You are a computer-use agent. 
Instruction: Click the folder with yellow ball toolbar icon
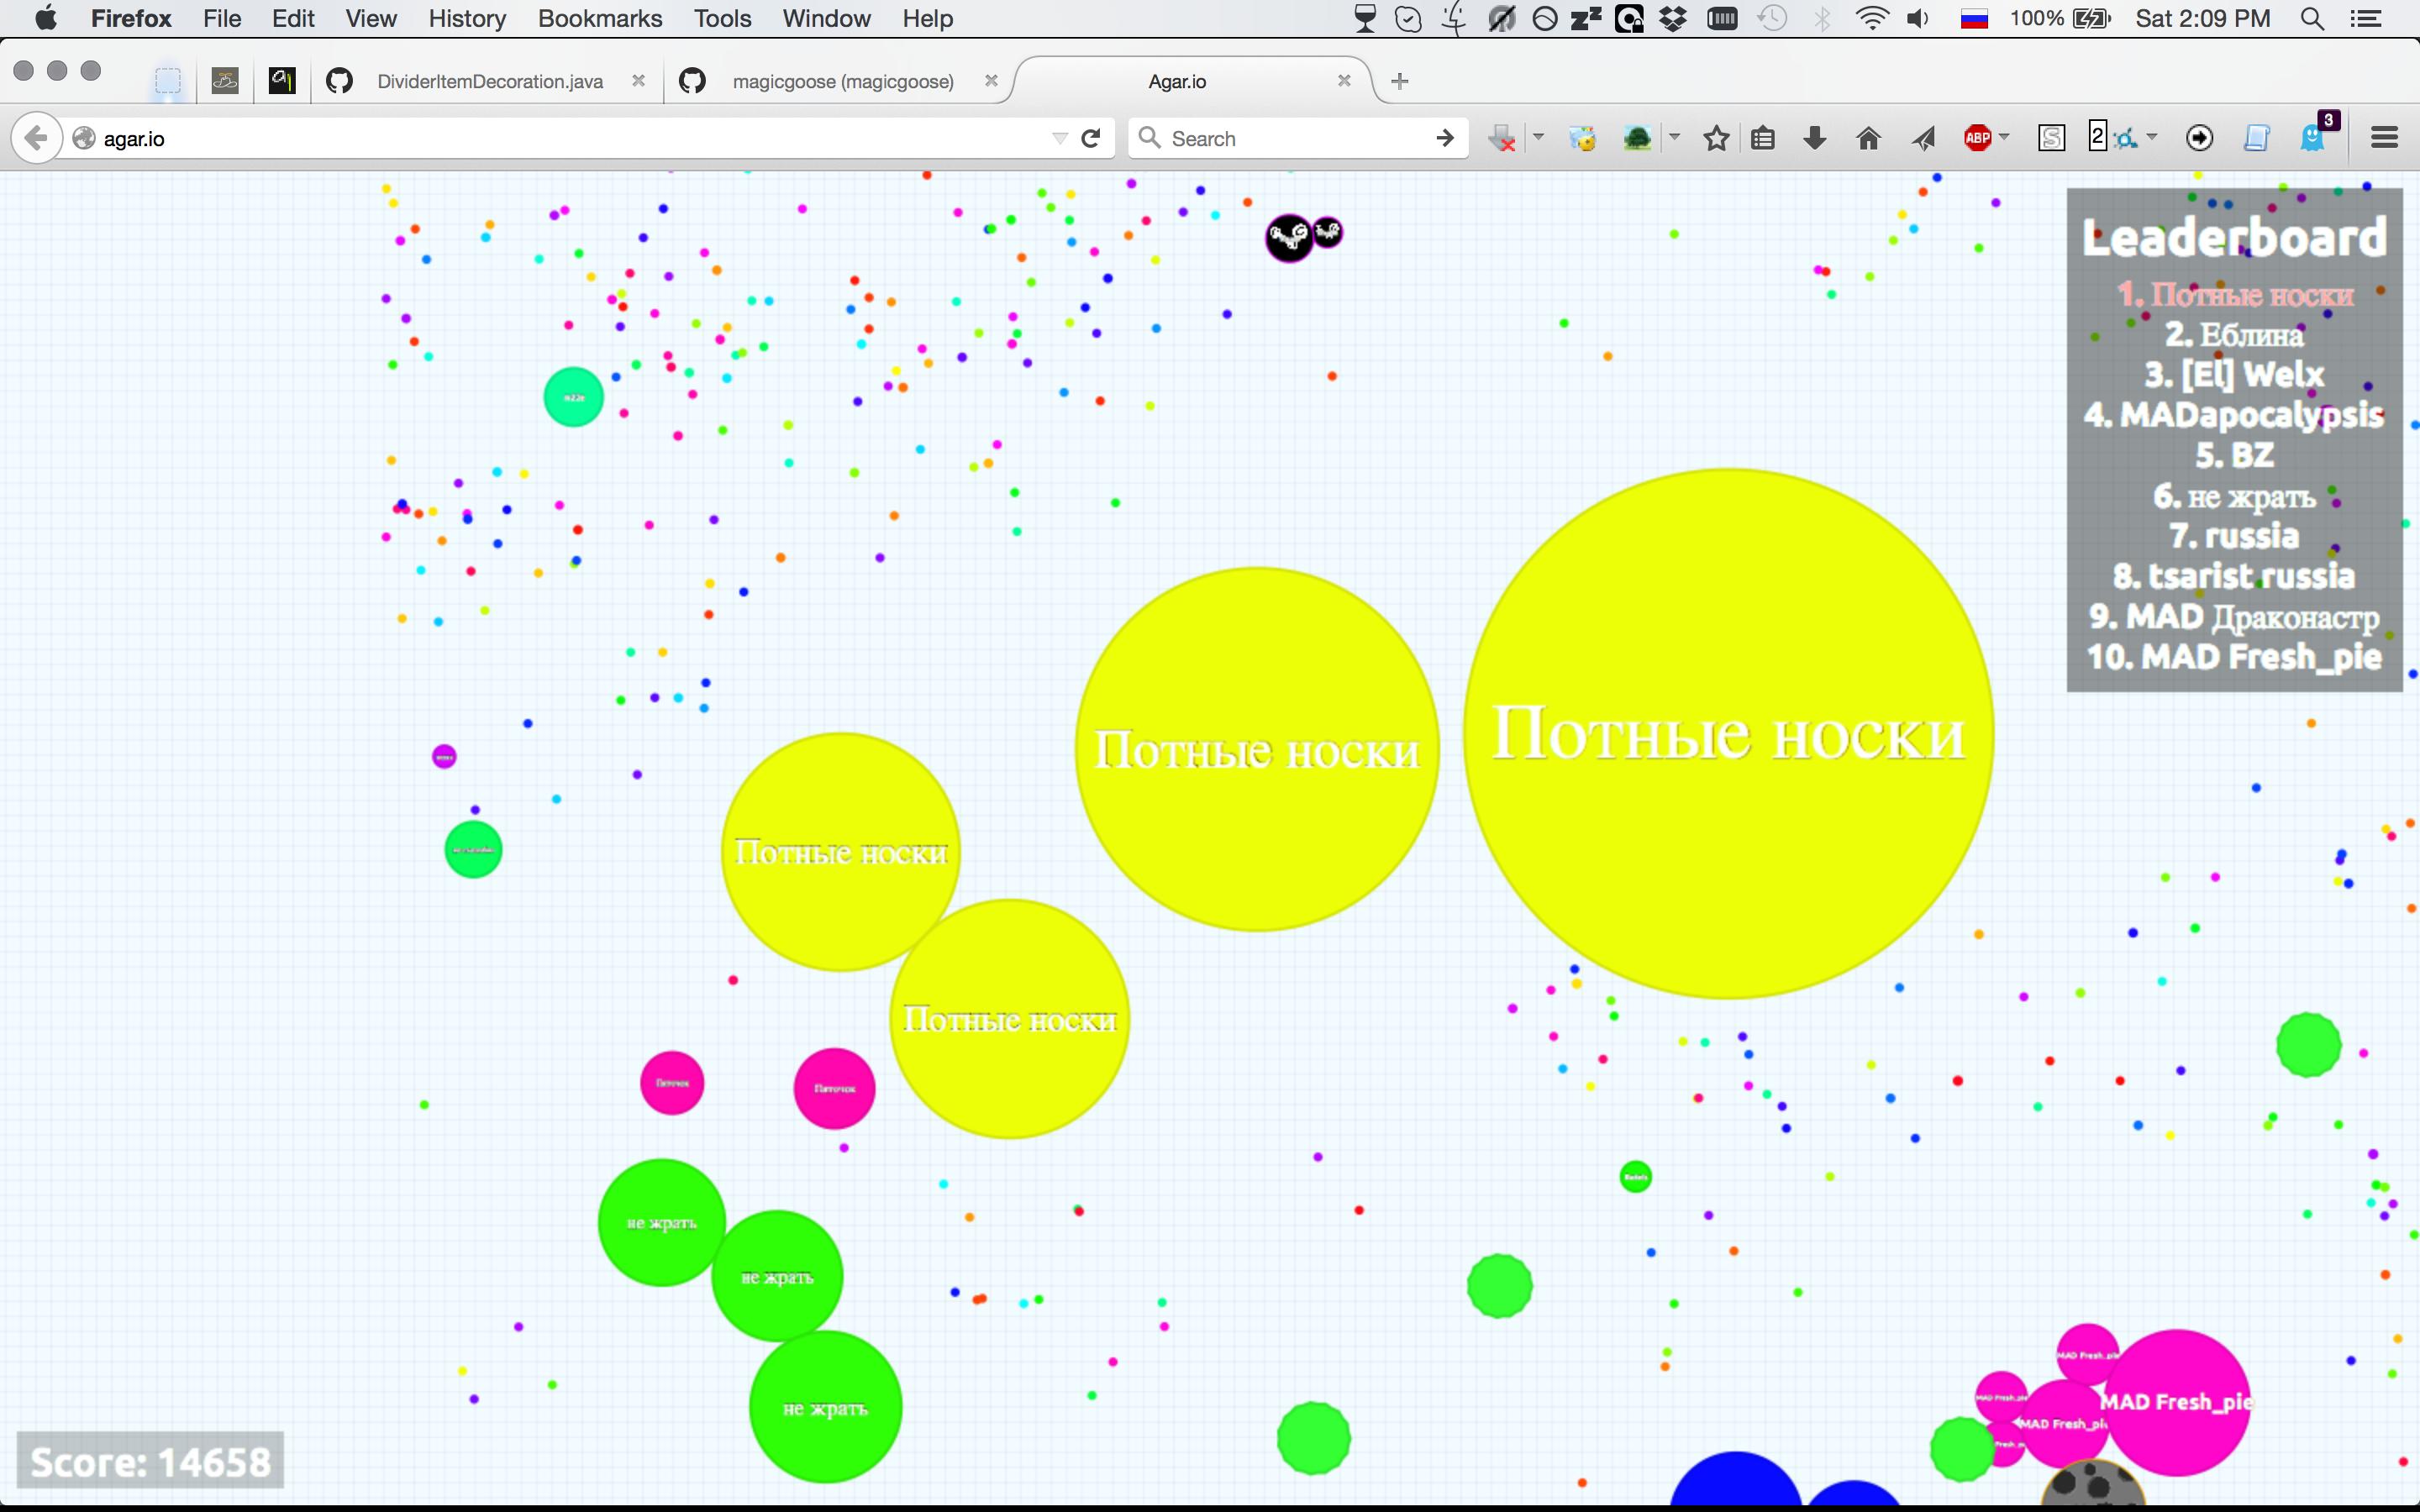coord(1583,138)
